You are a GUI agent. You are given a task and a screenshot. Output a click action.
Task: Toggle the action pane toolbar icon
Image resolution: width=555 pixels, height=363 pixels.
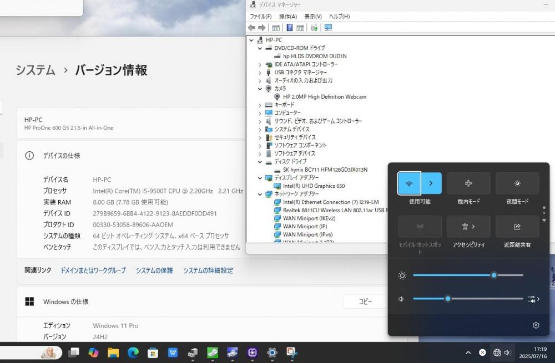coord(300,28)
